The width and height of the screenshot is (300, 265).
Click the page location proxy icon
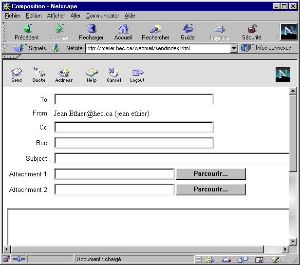pos(56,48)
